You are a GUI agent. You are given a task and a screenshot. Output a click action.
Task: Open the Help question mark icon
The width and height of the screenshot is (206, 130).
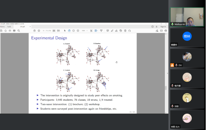click(x=152, y=27)
